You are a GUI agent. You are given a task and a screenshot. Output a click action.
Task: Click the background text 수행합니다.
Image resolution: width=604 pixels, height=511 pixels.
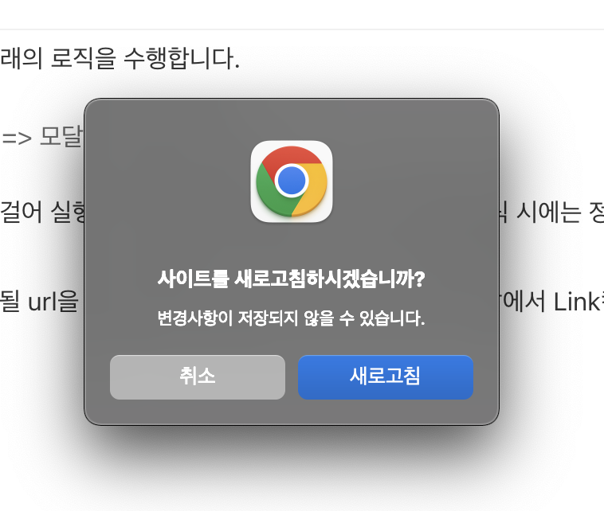182,58
